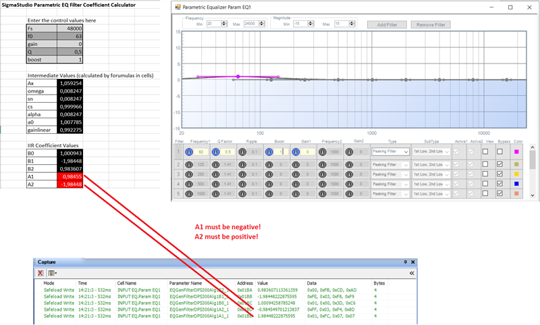Viewport: 540px width, 325px height.
Task: Toggle View checkbox for filter 3
Action: point(485,174)
